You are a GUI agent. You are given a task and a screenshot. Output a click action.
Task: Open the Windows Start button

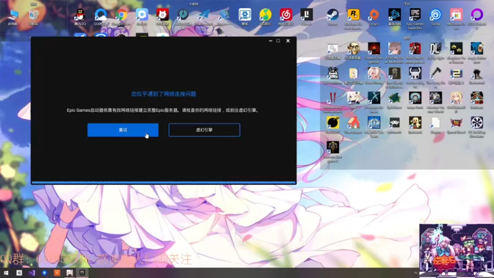click(x=6, y=272)
